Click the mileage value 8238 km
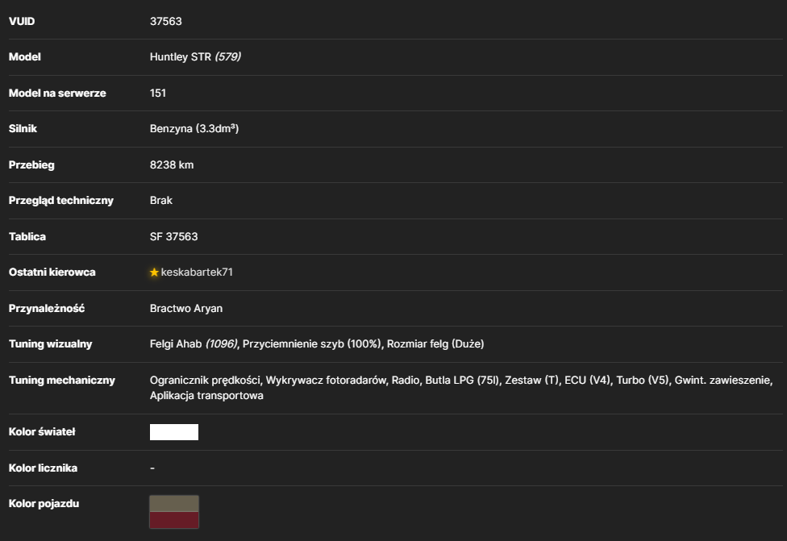 (172, 165)
